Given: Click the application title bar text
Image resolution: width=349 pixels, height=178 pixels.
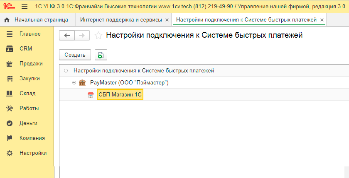Looking at the screenshot, I should [x=190, y=7].
